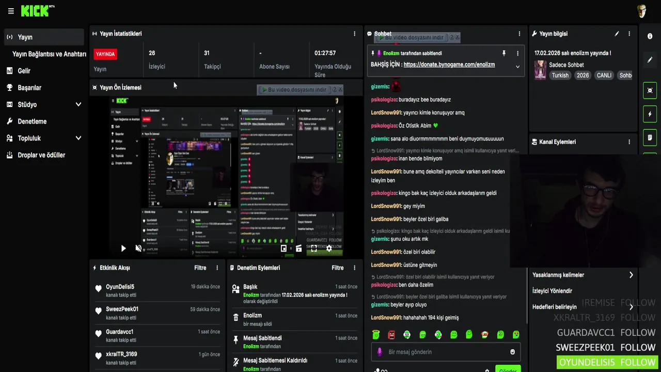Unpin the pinned chat message

pos(504,53)
